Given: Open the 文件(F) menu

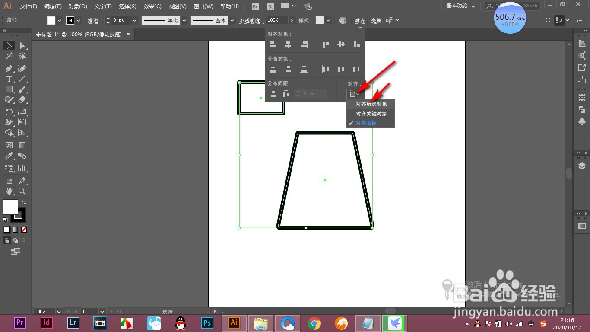Looking at the screenshot, I should 29,6.
